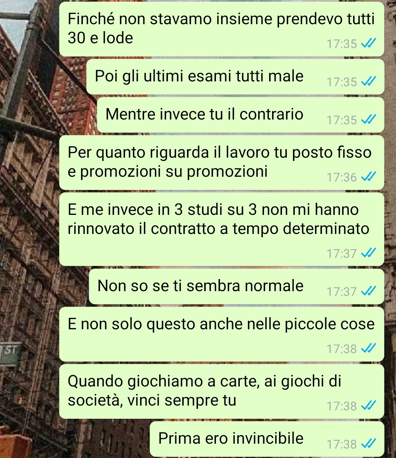Image resolution: width=396 pixels, height=458 pixels.
Task: Select message 'Mentre invece tu il contrario'
Action: pyautogui.click(x=241, y=115)
